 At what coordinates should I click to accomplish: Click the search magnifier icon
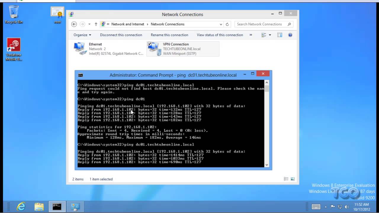[x=289, y=24]
